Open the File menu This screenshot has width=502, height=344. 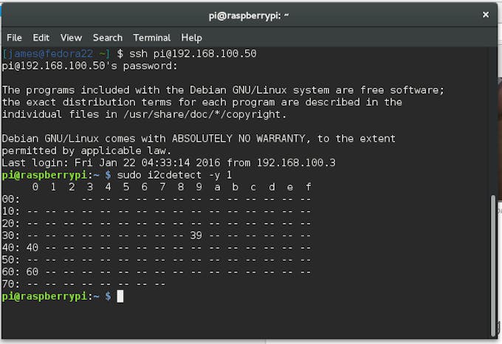tap(14, 38)
